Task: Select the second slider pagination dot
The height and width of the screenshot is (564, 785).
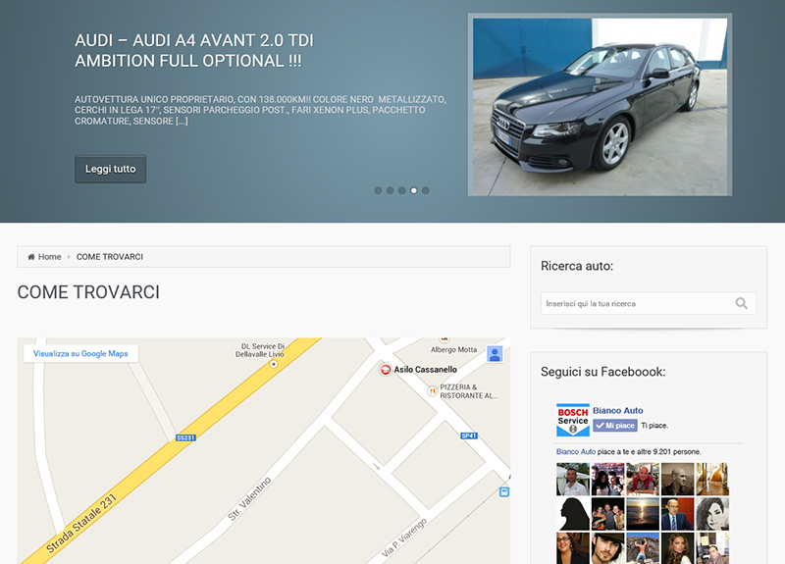Action: (390, 190)
